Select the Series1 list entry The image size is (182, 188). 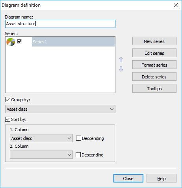coord(73,42)
